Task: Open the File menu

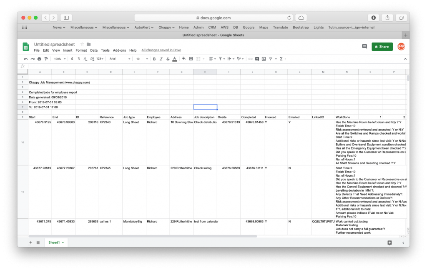Action: [37, 50]
